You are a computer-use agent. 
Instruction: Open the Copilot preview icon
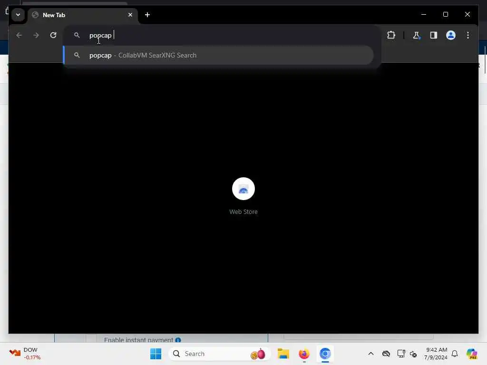click(472, 354)
